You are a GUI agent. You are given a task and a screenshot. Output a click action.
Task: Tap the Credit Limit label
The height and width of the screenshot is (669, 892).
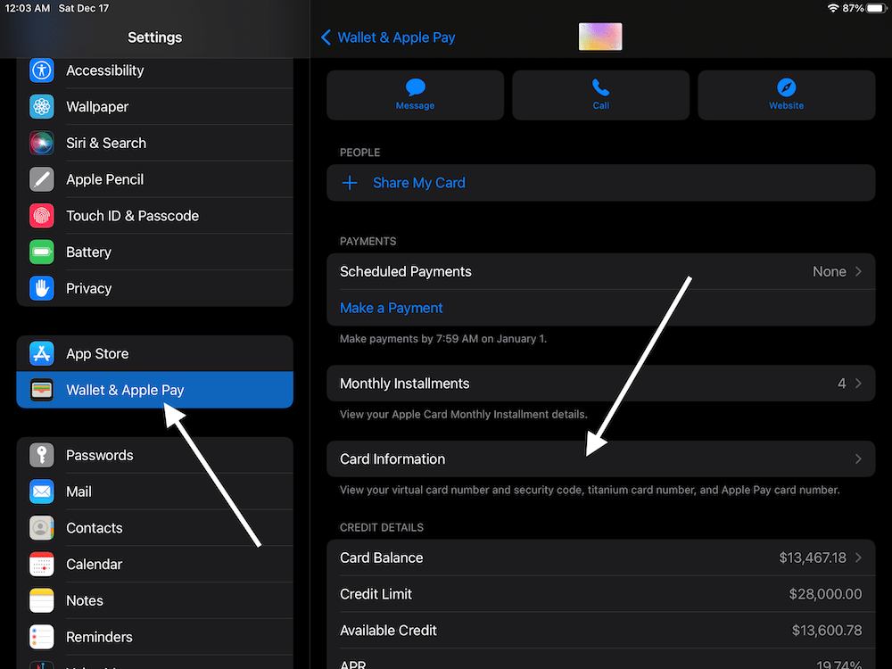(376, 594)
